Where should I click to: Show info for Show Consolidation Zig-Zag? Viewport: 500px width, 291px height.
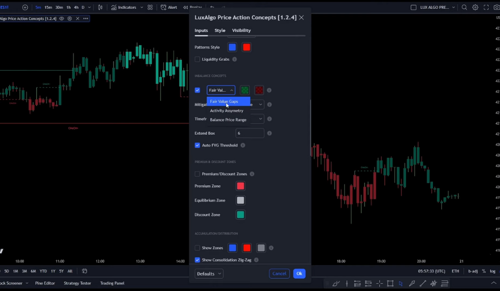tap(256, 260)
